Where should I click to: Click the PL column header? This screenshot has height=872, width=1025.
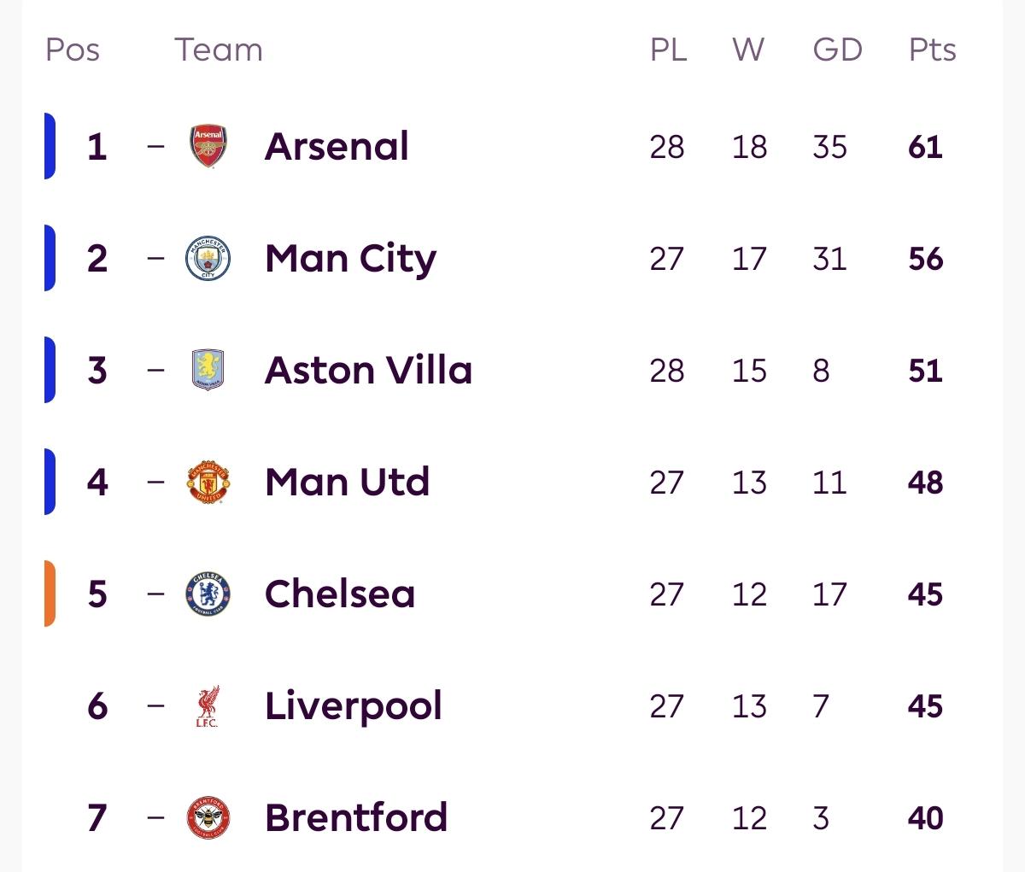coord(668,50)
